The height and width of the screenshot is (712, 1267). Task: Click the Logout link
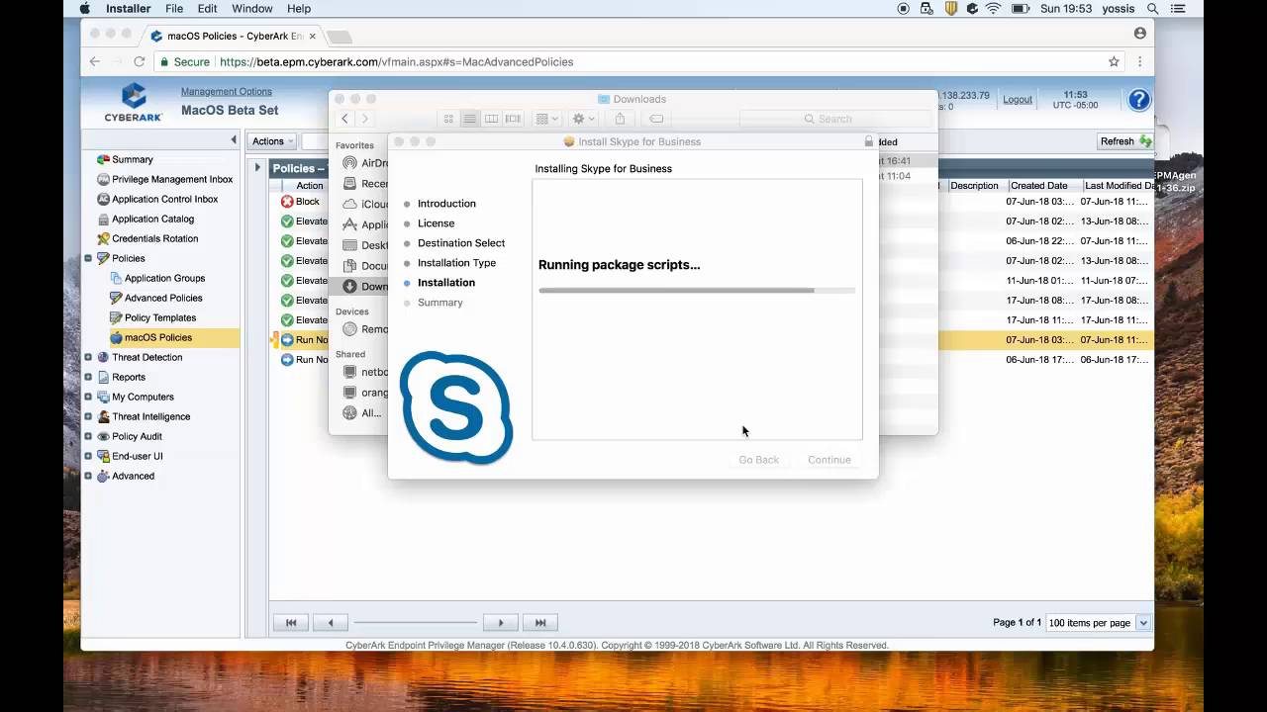[1018, 99]
